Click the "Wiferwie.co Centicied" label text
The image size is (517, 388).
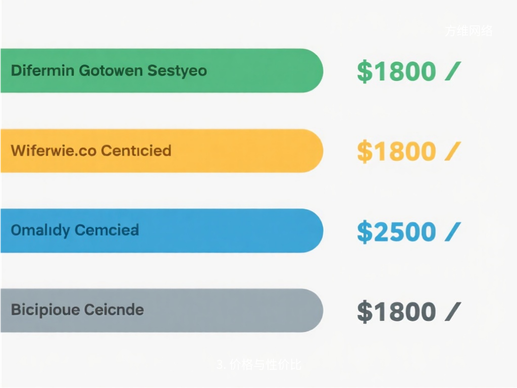91,151
